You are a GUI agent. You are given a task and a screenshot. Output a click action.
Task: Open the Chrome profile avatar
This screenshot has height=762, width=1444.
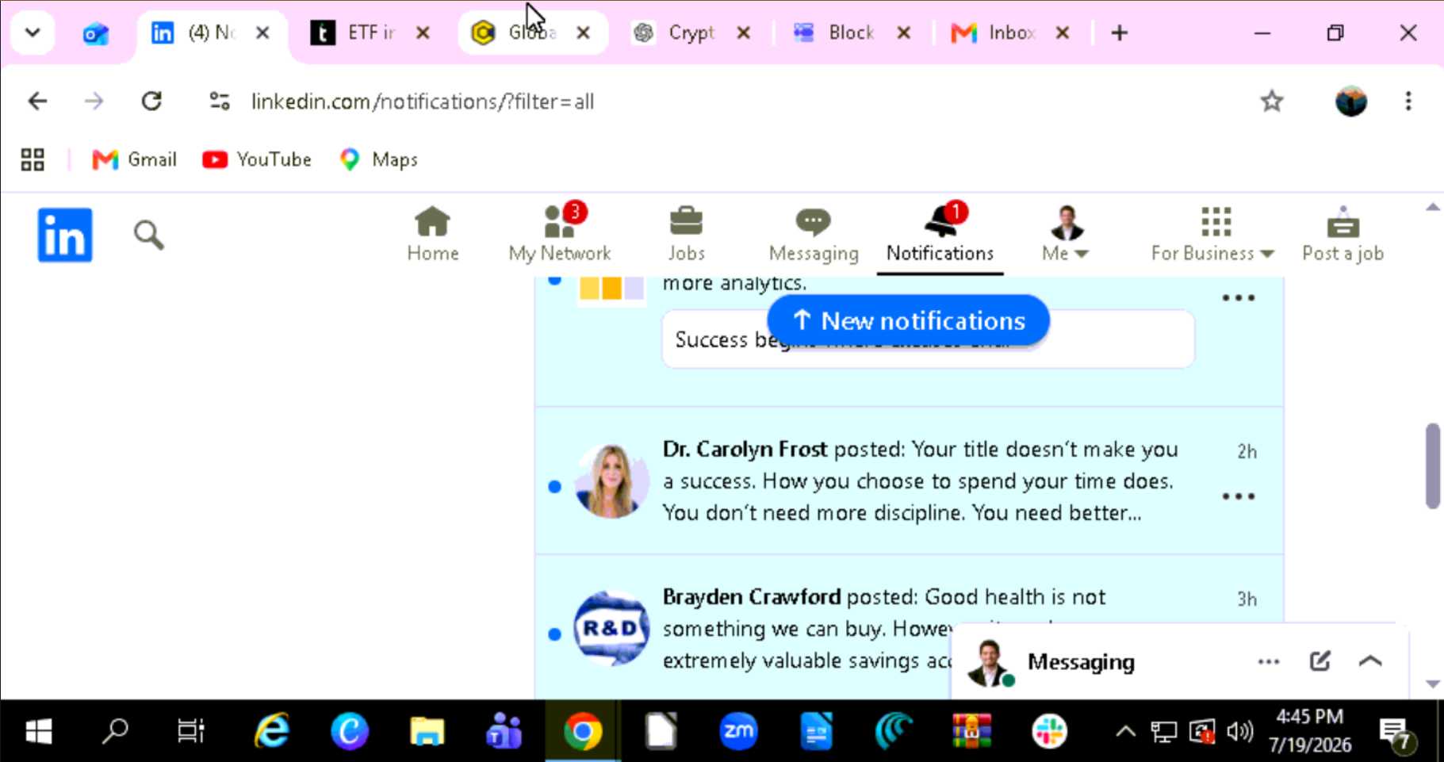click(1350, 101)
